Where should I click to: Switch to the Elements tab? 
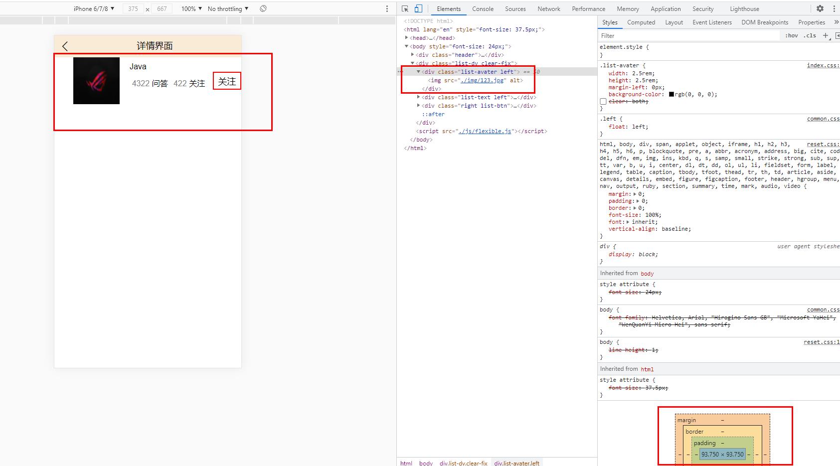pos(449,8)
